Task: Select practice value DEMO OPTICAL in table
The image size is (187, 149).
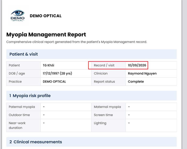Action: click(54, 81)
